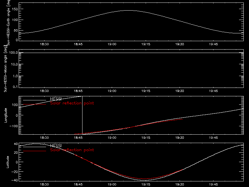The width and height of the screenshot is (249, 187).
Task: Click the Sun-HESSI-Moon angle axis title
Action: coord(5,69)
